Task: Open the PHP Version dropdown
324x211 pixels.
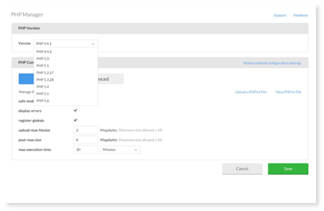Action: (x=66, y=44)
